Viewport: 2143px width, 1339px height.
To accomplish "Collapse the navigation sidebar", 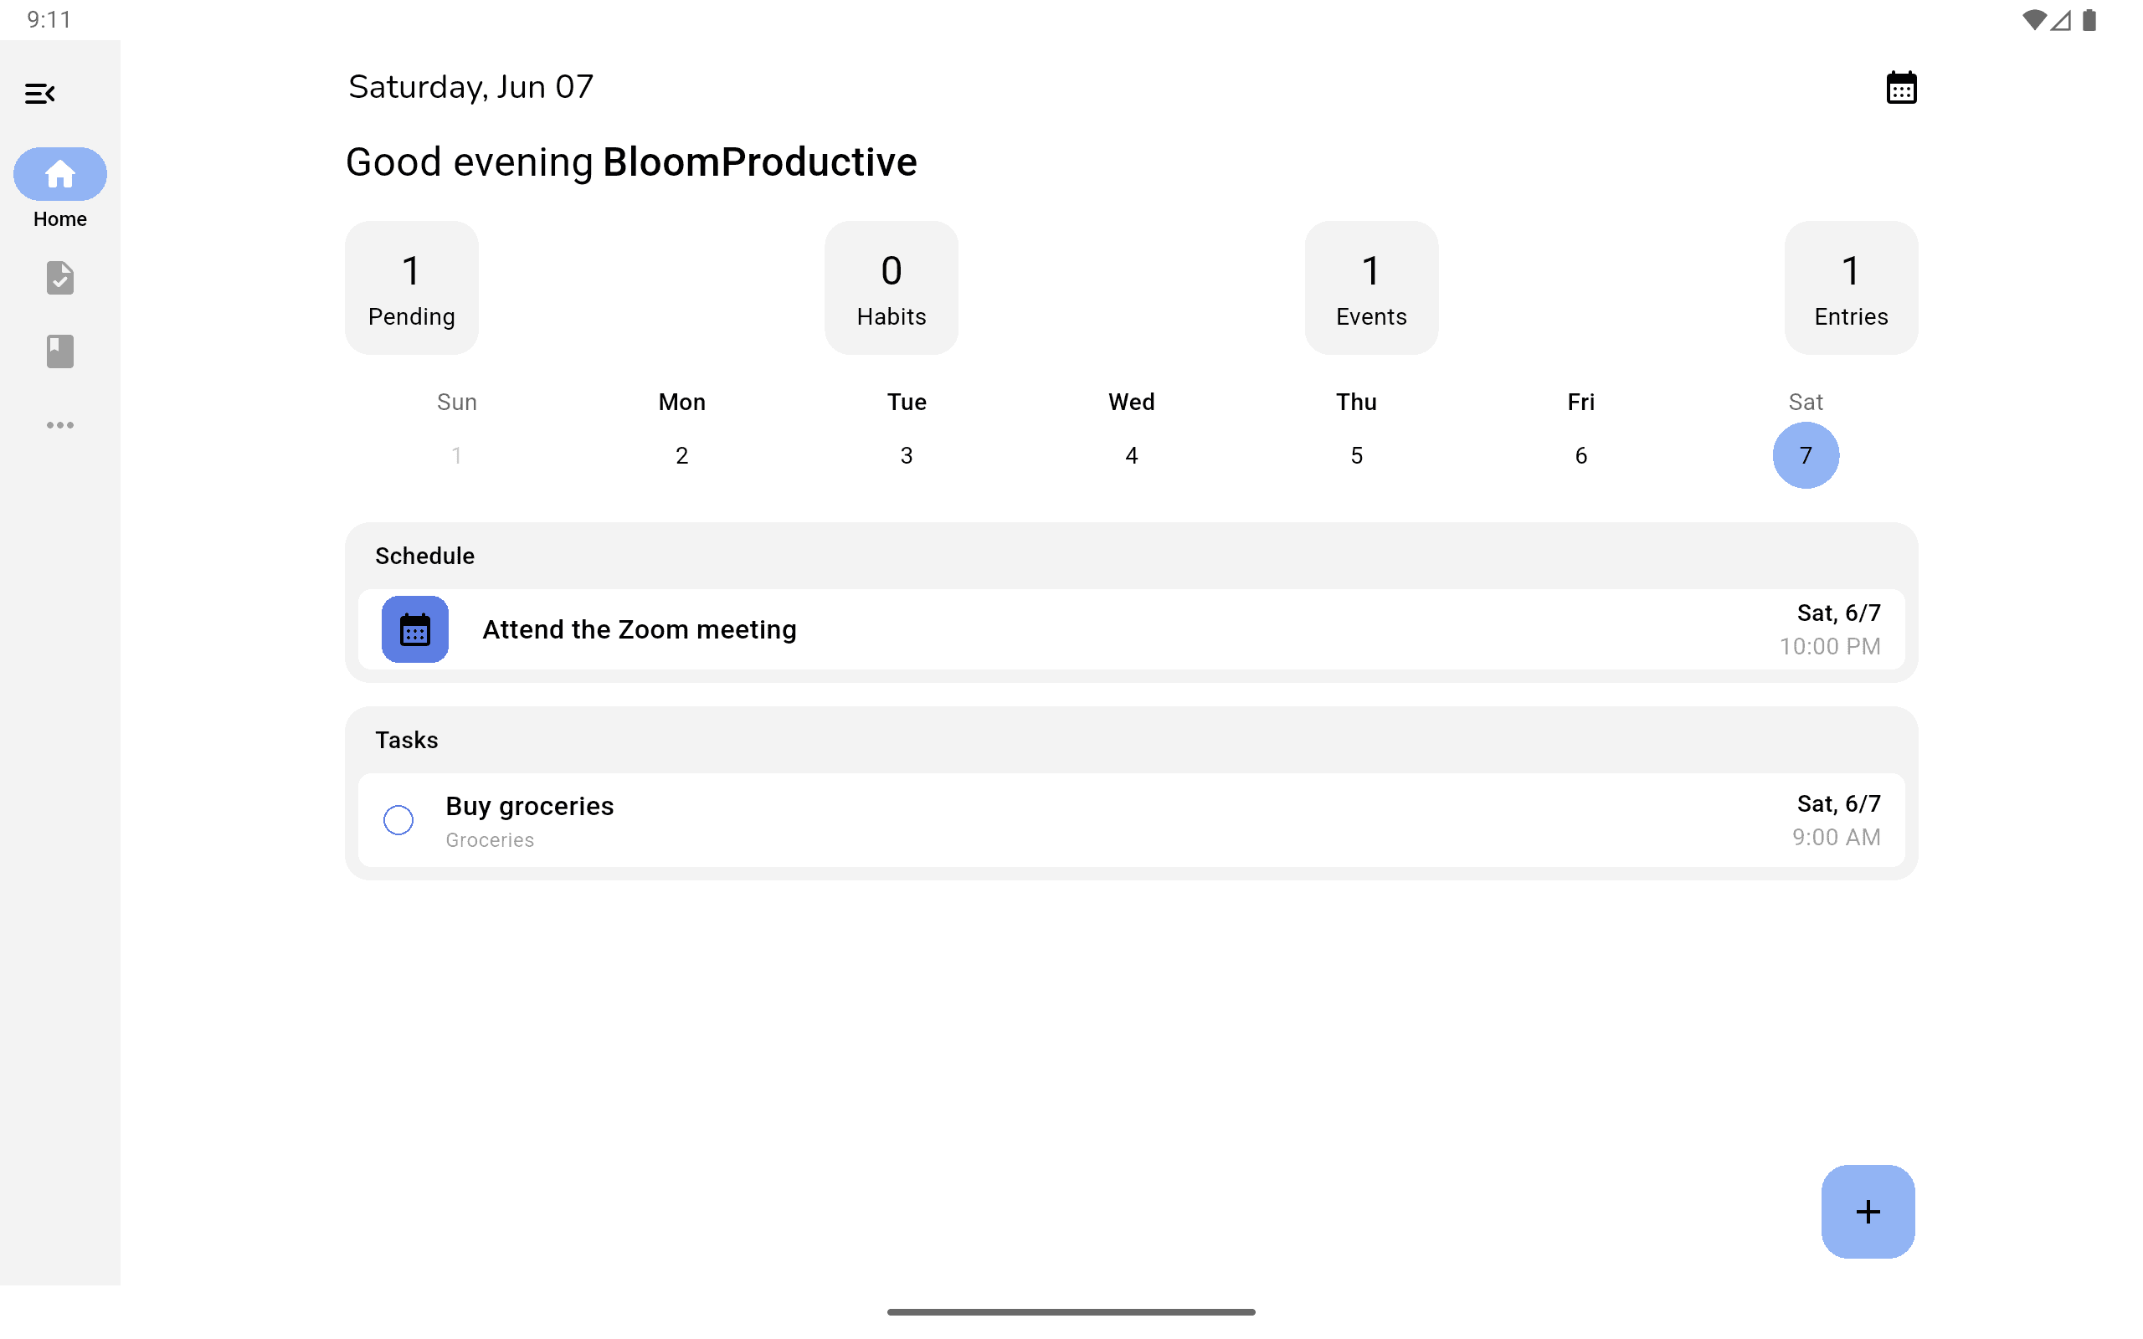I will pyautogui.click(x=41, y=93).
